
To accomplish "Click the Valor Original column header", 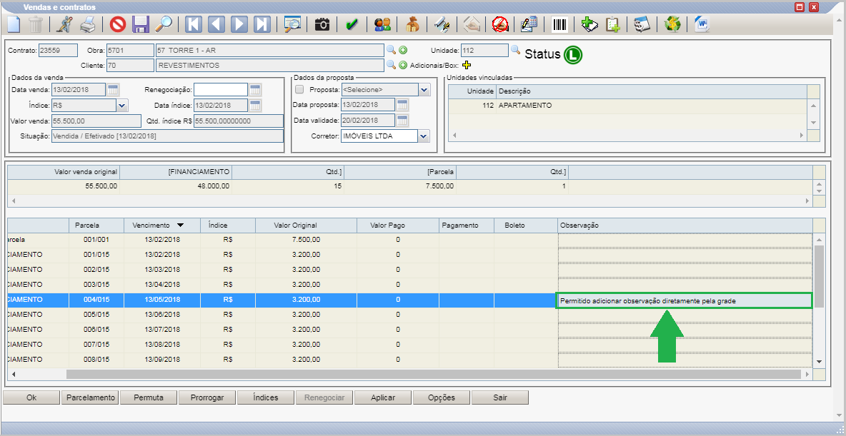I will [x=305, y=225].
